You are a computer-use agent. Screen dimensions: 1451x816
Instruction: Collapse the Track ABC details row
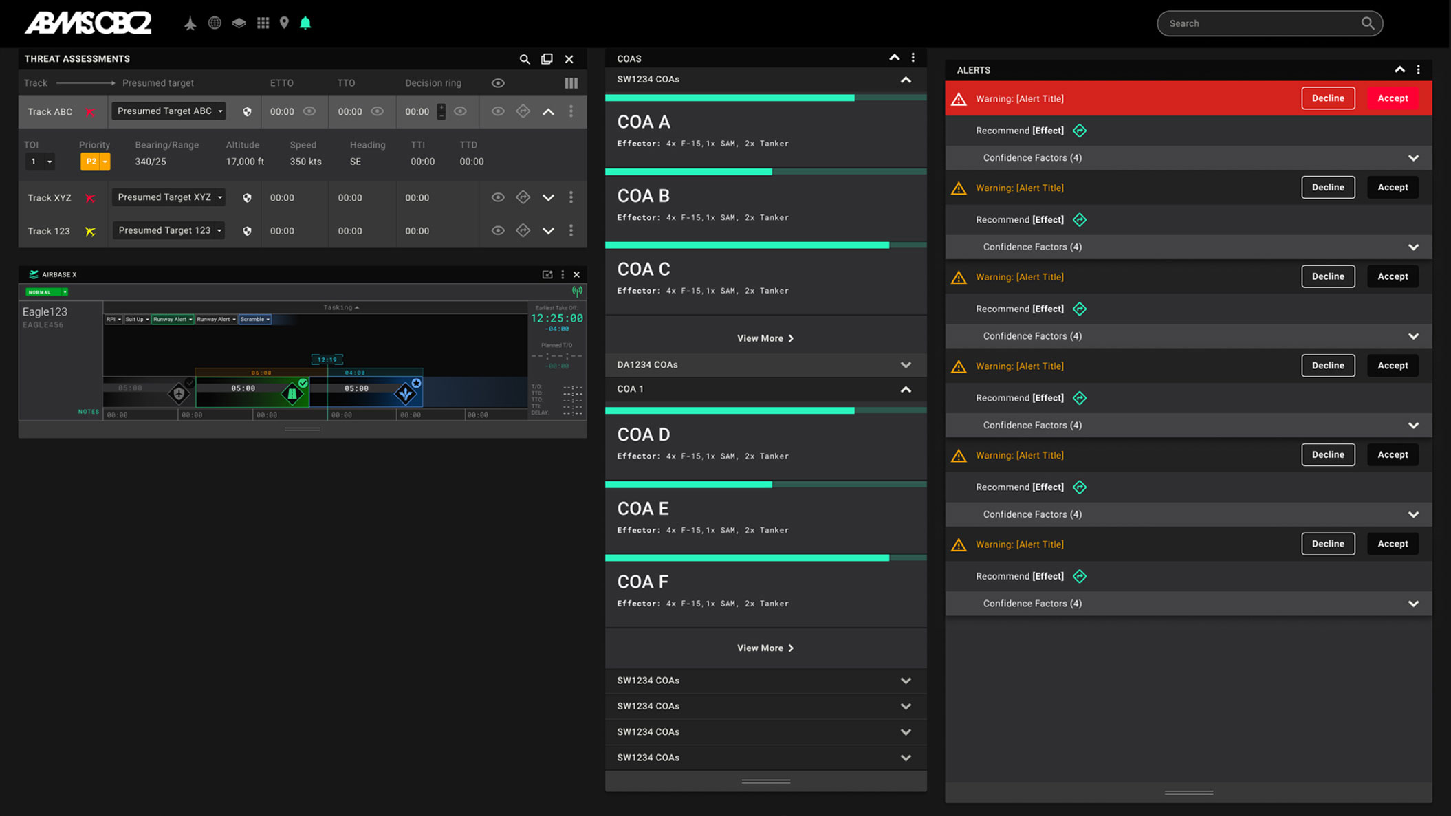tap(548, 111)
